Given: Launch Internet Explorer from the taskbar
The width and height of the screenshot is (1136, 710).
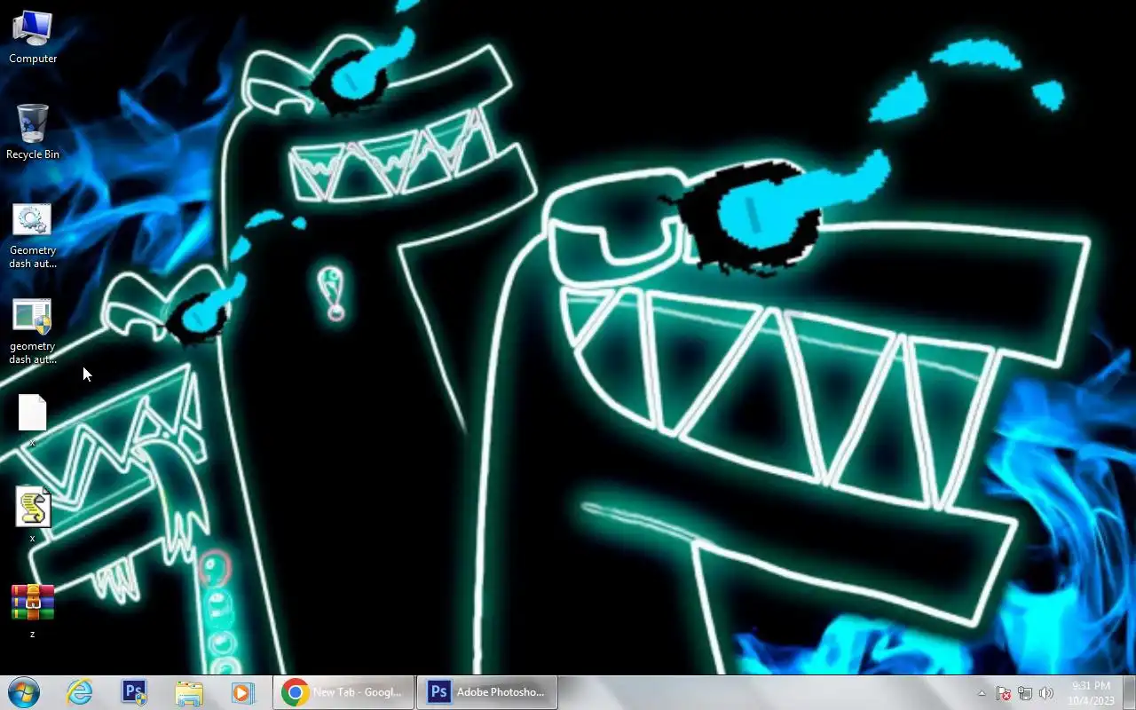Looking at the screenshot, I should [80, 692].
